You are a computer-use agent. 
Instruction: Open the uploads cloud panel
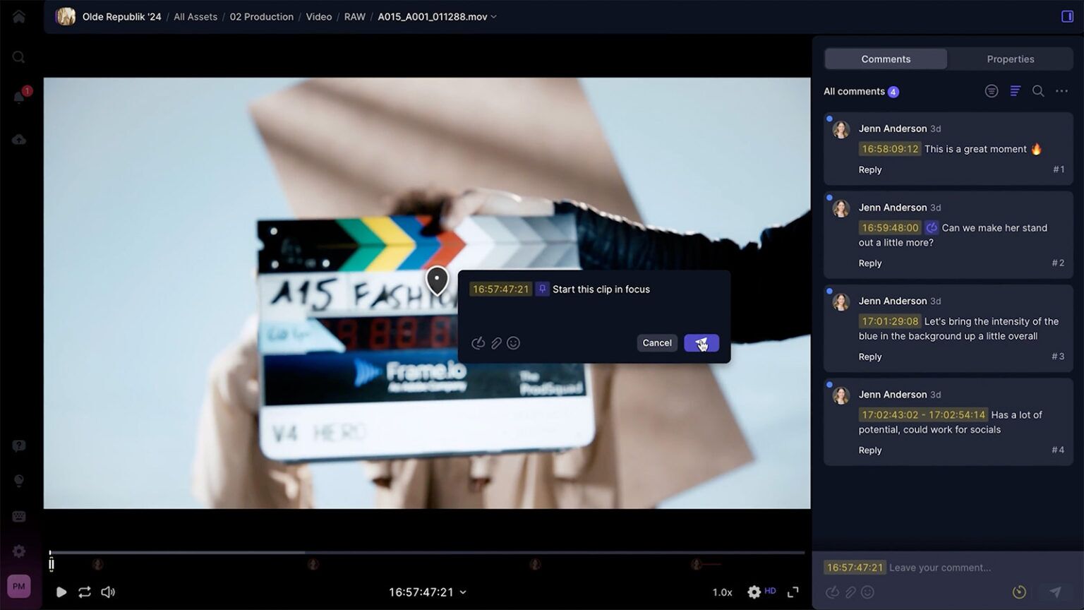18,139
